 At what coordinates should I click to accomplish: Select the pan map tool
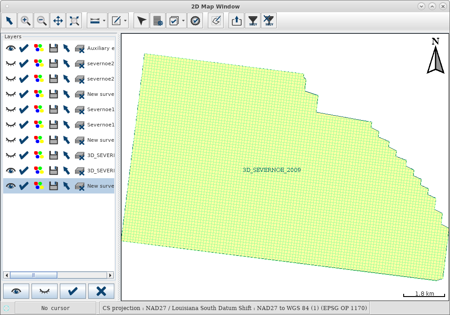(58, 21)
